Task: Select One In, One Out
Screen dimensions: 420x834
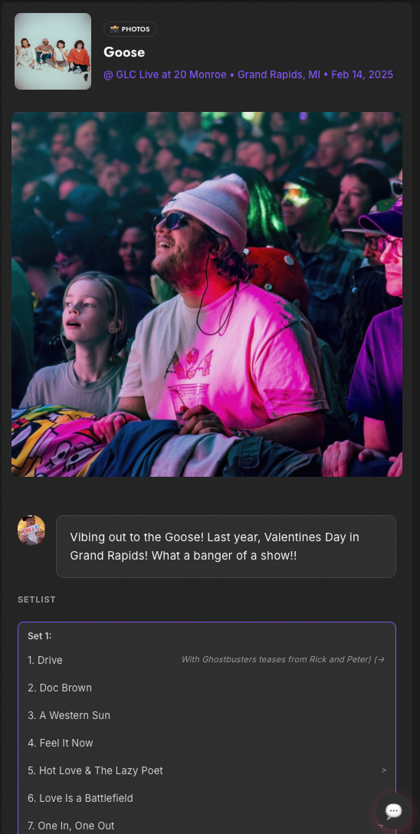Action: tap(71, 826)
